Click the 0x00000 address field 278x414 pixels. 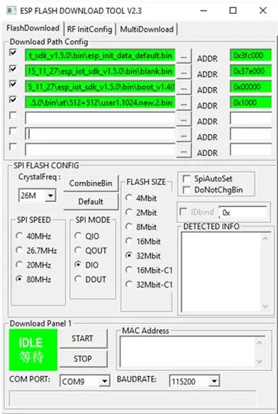(250, 87)
